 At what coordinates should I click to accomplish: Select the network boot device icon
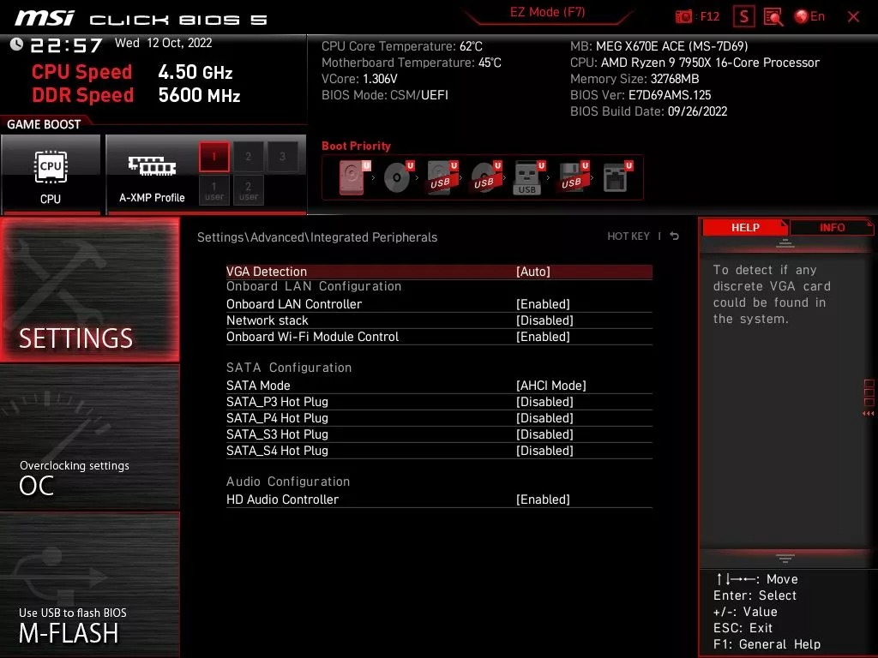pyautogui.click(x=617, y=177)
